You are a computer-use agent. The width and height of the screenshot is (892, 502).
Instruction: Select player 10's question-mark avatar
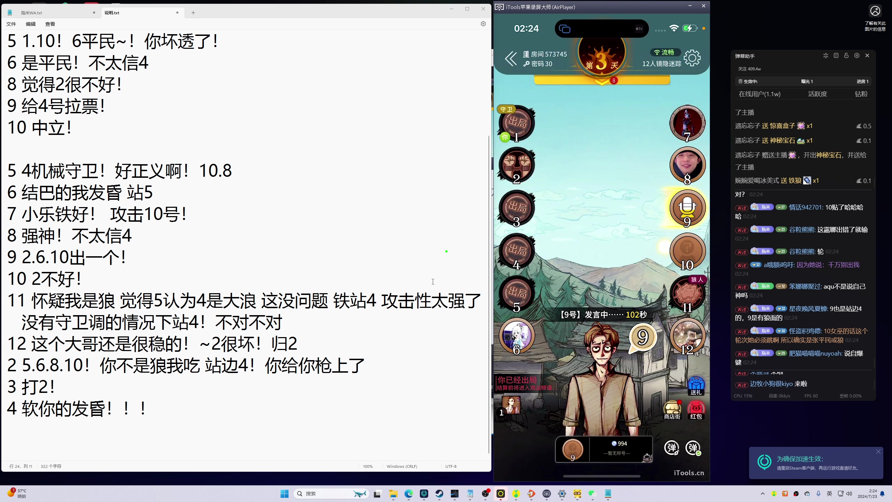687,251
